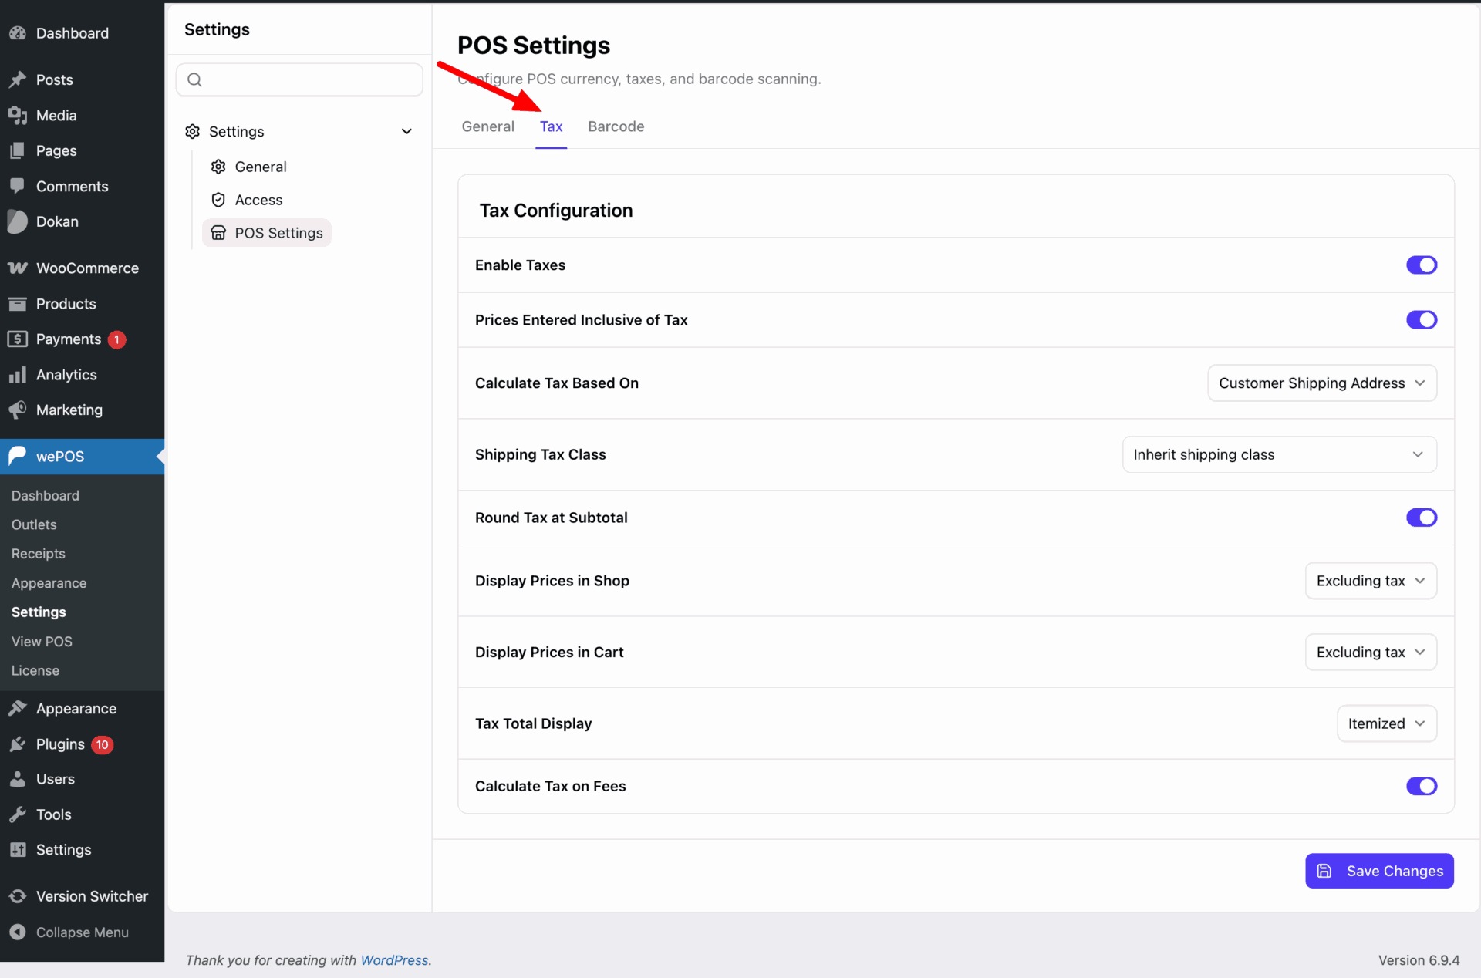1481x978 pixels.
Task: Click the Collapse Menu arrow icon
Action: click(x=17, y=932)
